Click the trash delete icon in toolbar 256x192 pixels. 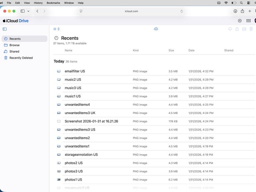tap(251, 29)
